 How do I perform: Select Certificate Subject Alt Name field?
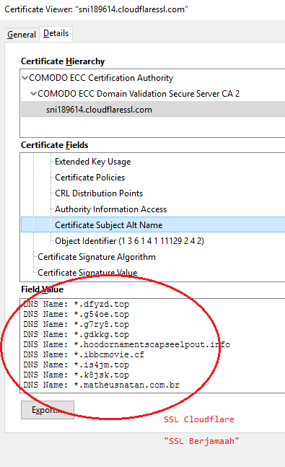tap(153, 225)
